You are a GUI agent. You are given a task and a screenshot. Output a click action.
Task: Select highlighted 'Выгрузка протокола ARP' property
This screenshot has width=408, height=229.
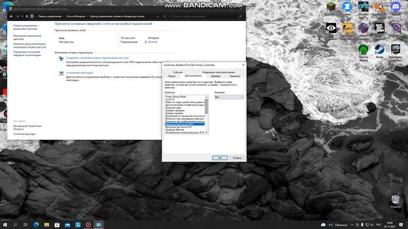pos(185,124)
